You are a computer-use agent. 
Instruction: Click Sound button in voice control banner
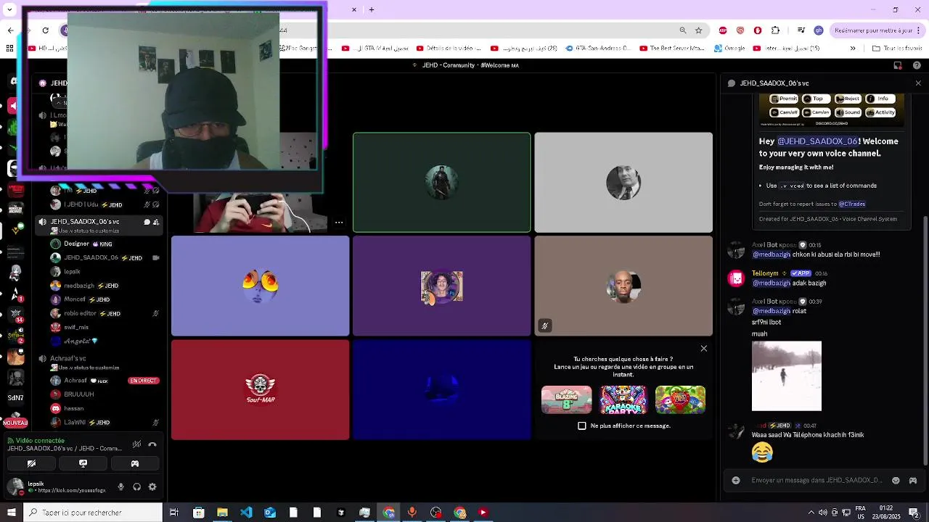(848, 112)
